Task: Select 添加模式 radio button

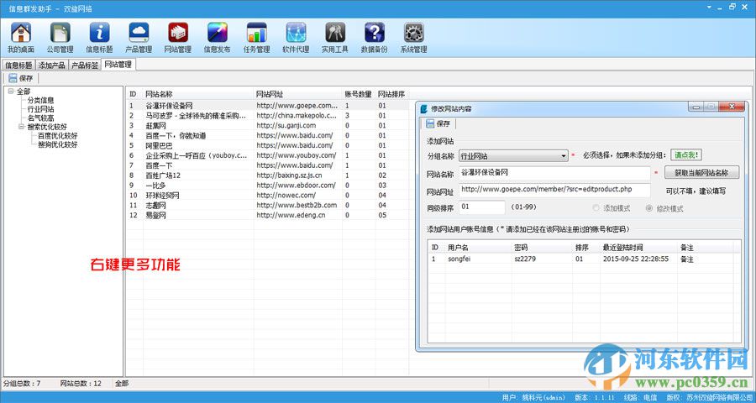Action: click(596, 208)
